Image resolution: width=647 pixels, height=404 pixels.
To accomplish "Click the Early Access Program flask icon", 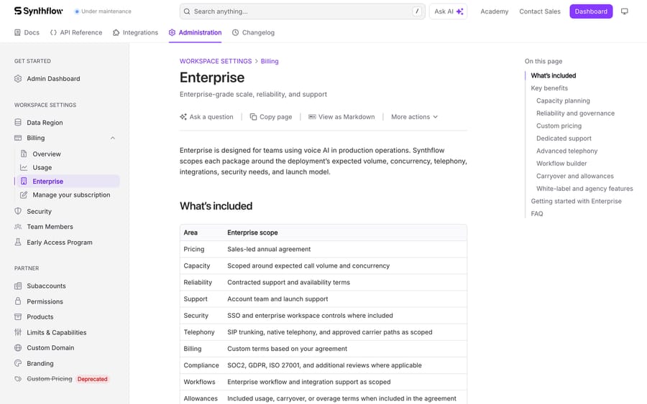I will pos(18,242).
